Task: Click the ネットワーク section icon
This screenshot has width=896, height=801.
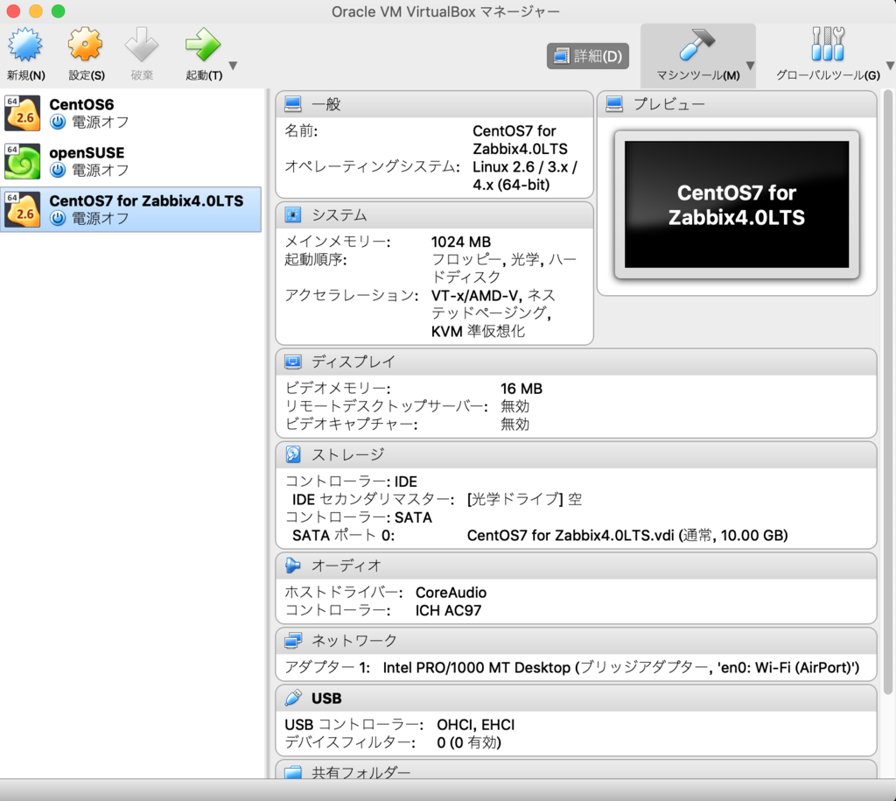Action: [292, 640]
